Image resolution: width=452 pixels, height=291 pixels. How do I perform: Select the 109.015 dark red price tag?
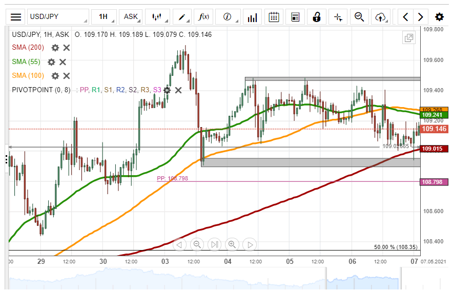434,149
